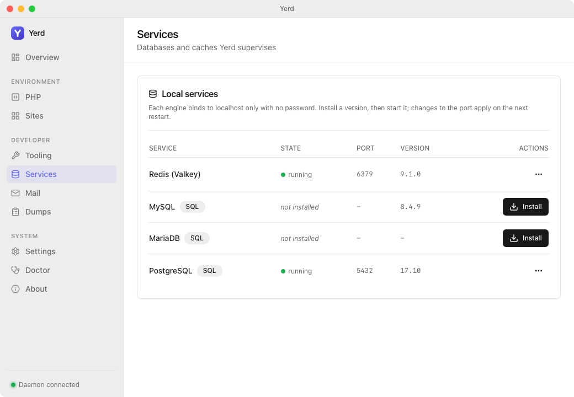574x397 pixels.
Task: Click the Redis running state text
Action: tap(300, 175)
